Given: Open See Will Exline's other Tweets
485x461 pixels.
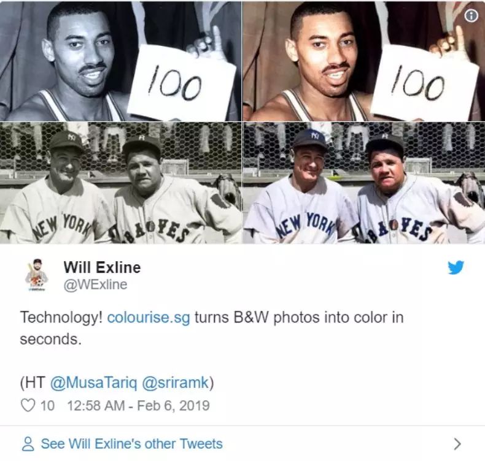Looking at the screenshot, I should pyautogui.click(x=132, y=444).
